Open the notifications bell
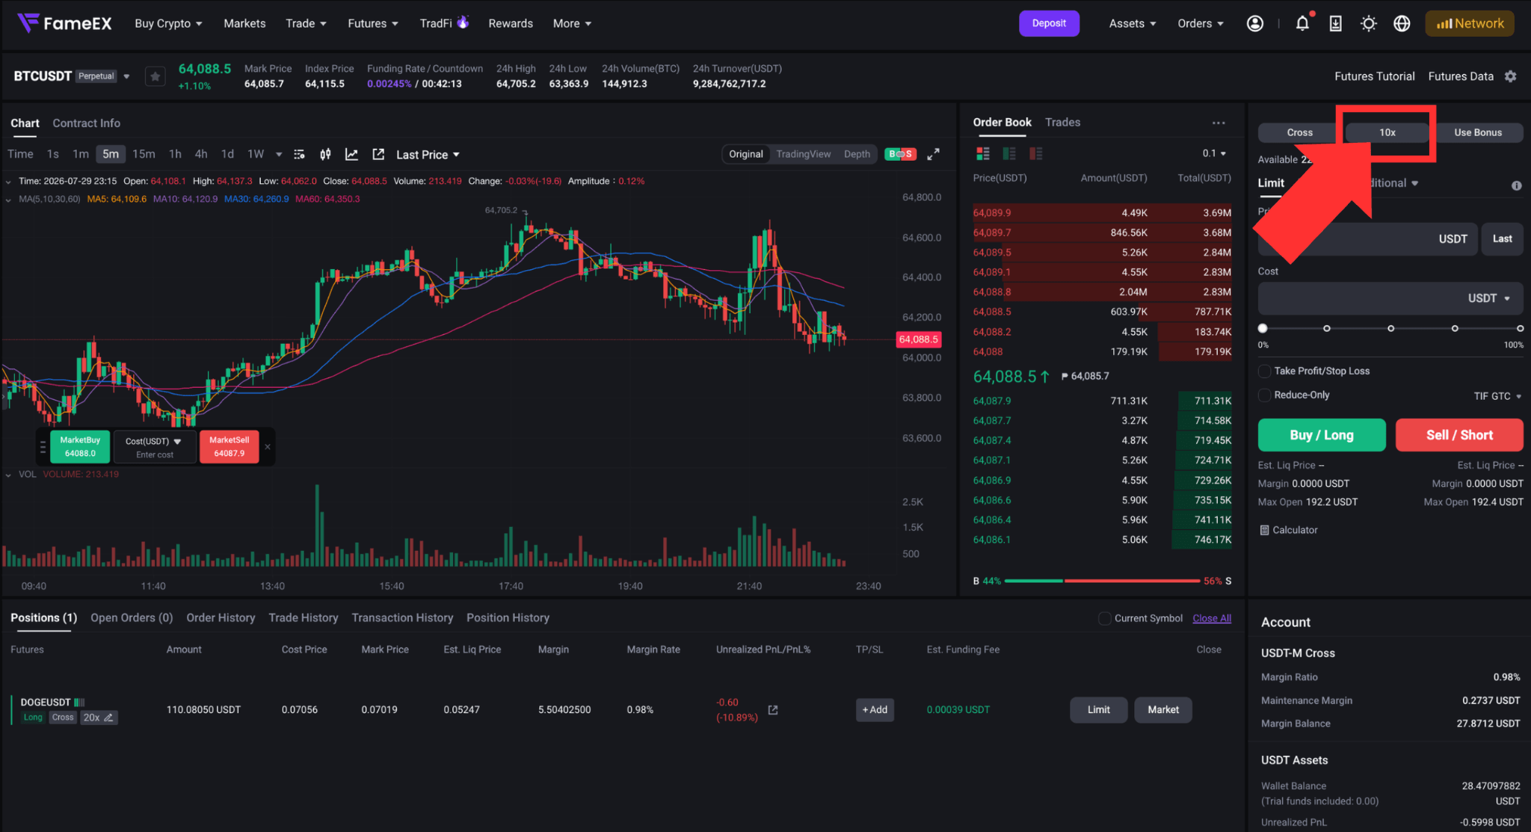1531x832 pixels. 1302,23
